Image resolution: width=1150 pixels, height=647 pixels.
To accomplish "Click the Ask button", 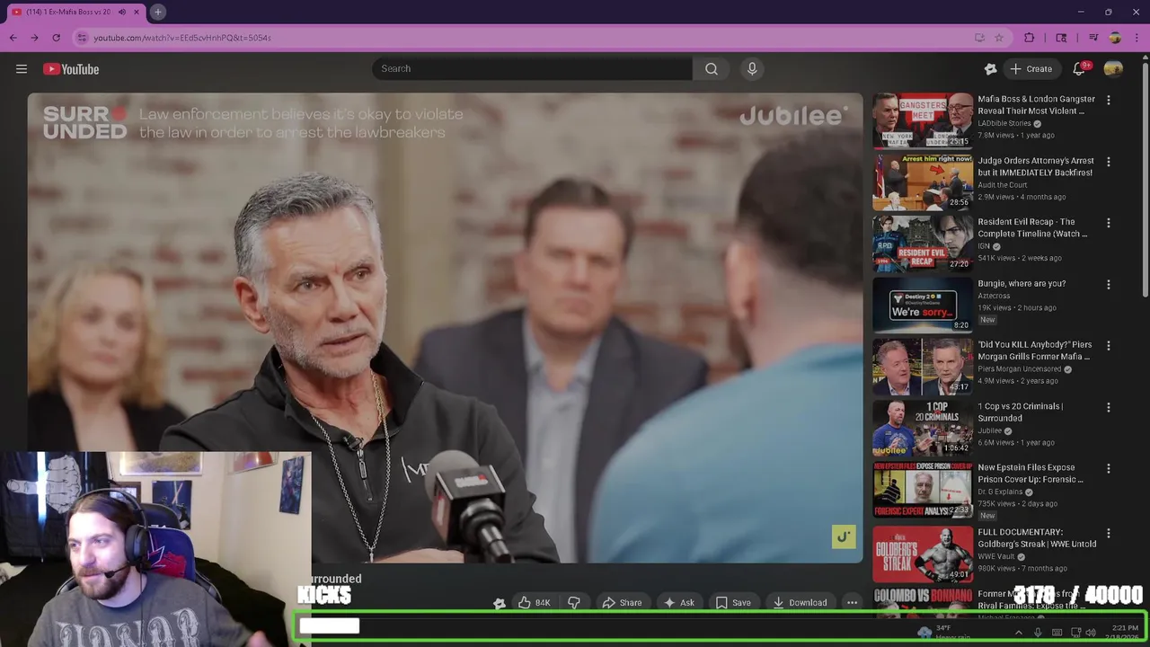I will click(678, 603).
